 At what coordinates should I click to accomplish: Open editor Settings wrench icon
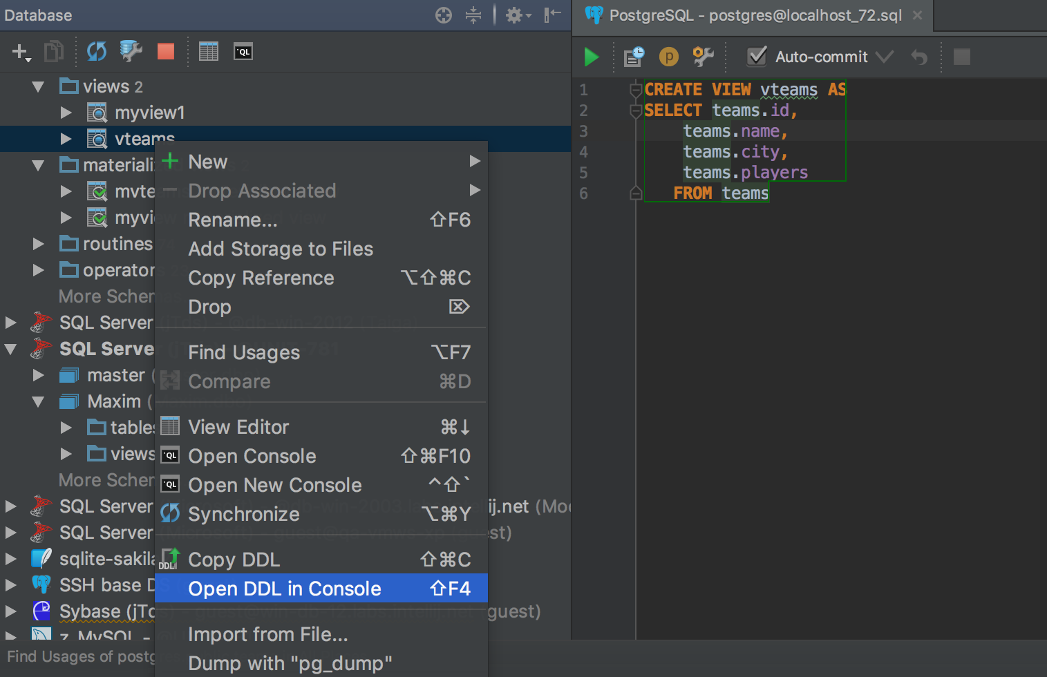click(703, 57)
